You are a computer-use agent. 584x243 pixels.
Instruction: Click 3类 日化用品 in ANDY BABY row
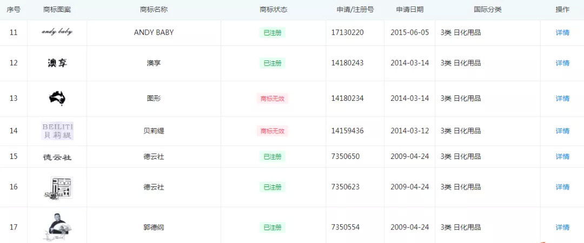[461, 33]
